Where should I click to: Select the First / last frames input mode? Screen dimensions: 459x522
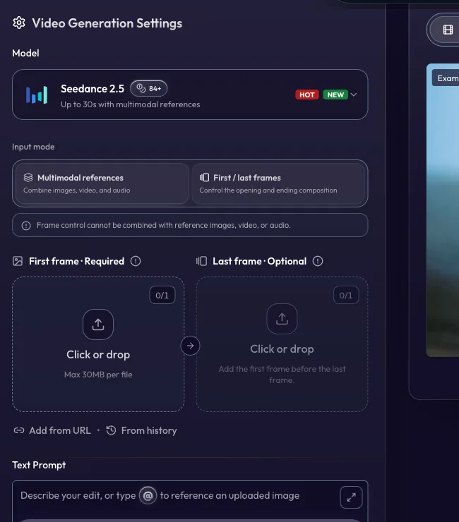click(x=278, y=183)
